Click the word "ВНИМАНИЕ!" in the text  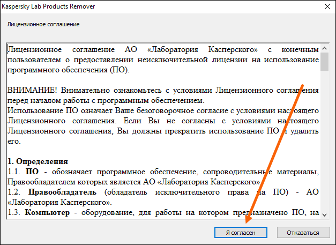coord(32,90)
